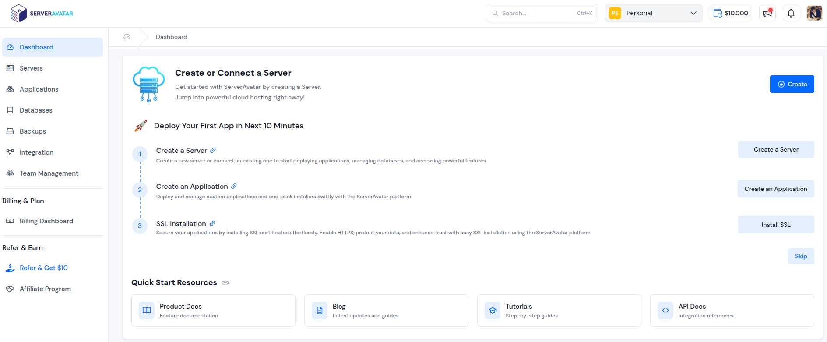The height and width of the screenshot is (342, 827).
Task: Click the ServerAvatar logo
Action: click(x=42, y=13)
